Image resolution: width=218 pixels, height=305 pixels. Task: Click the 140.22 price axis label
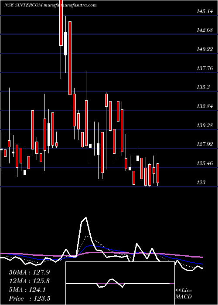[x=205, y=49]
